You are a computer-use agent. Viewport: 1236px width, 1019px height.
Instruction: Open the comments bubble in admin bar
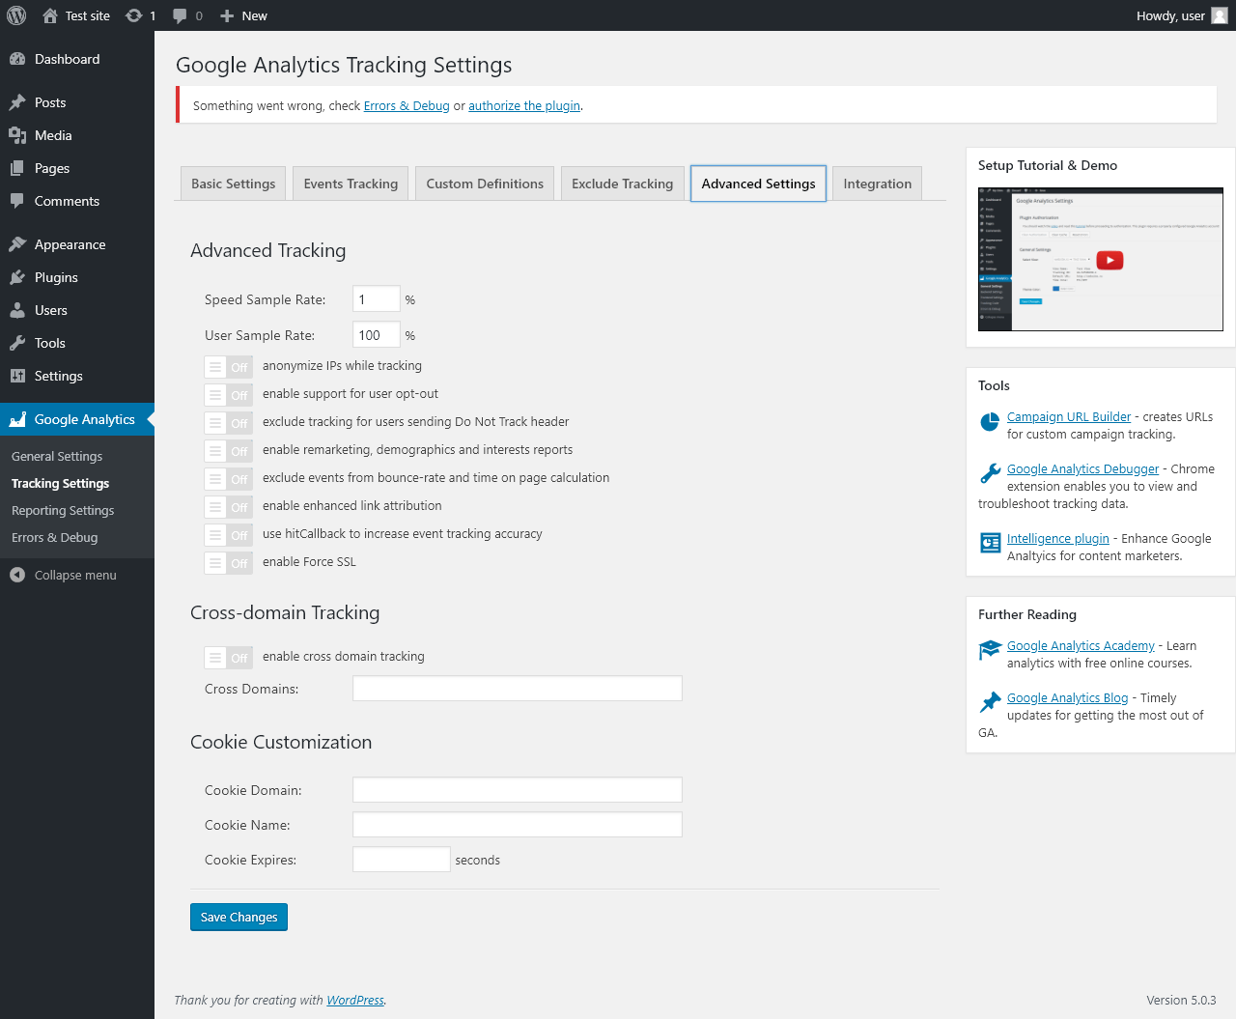(180, 15)
